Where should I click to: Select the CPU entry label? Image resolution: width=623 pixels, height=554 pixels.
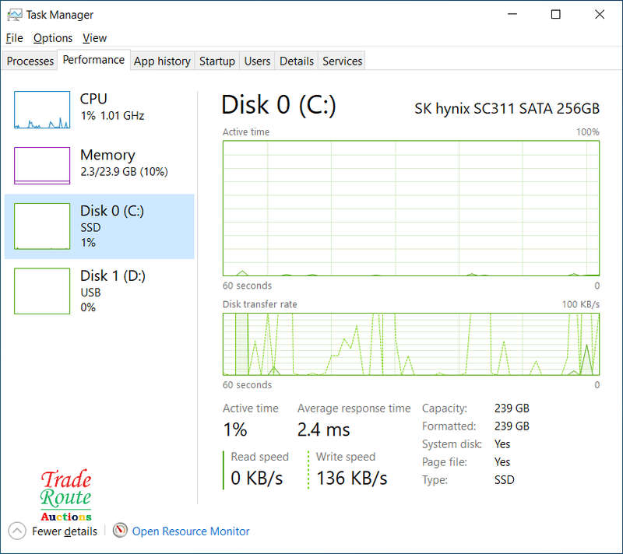(x=93, y=99)
